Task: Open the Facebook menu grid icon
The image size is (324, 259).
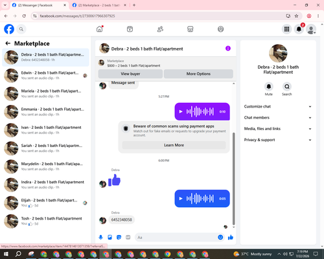Action: (286, 29)
